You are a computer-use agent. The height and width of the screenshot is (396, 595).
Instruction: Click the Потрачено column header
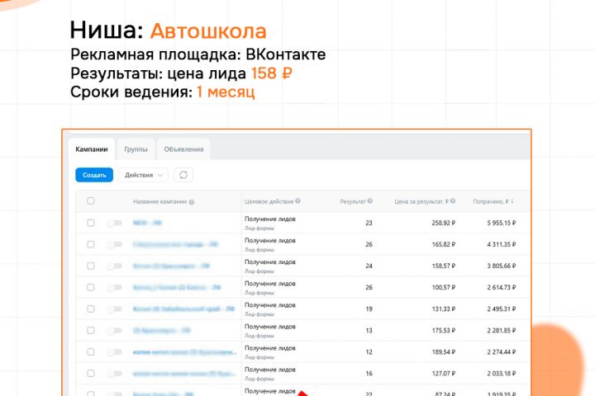[491, 201]
